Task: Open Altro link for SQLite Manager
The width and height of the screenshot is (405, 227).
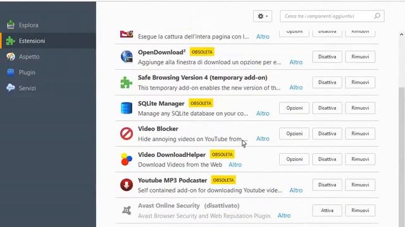Action: click(263, 113)
